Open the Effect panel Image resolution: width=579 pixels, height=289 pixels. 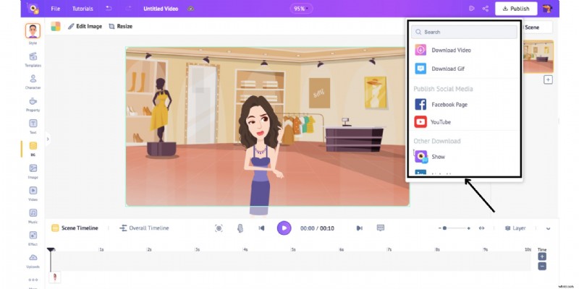pos(33,238)
